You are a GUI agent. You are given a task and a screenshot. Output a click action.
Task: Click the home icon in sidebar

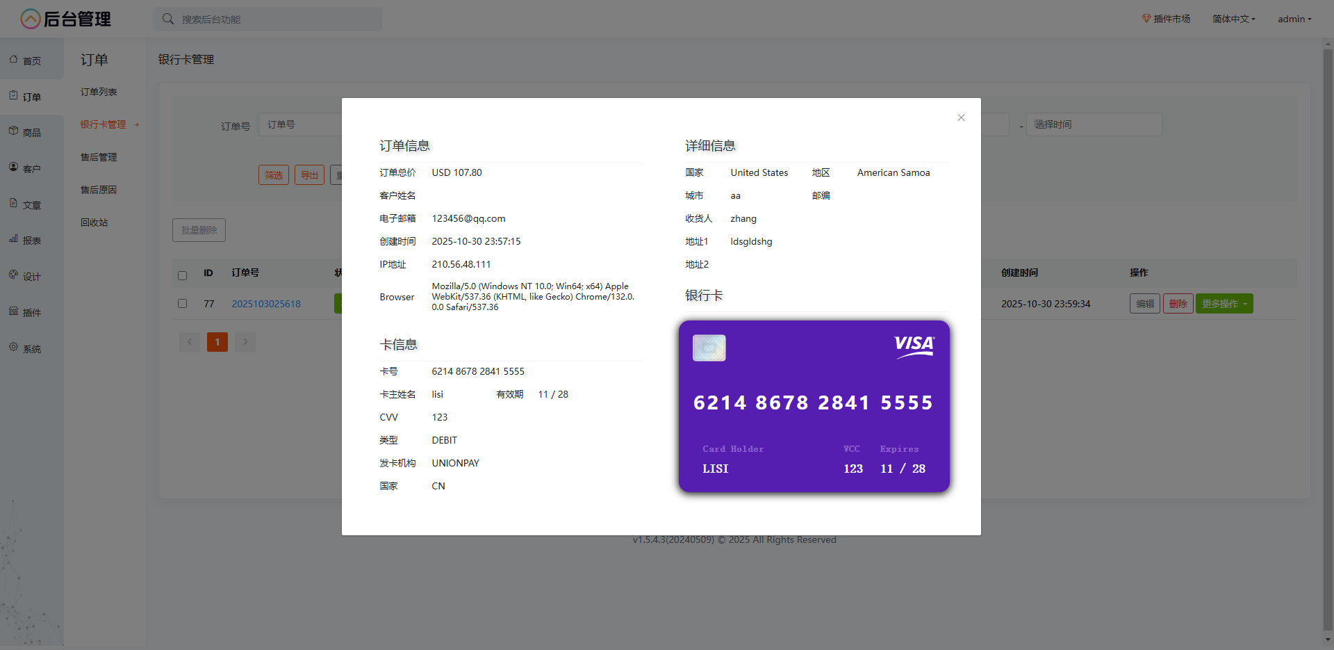tap(14, 60)
